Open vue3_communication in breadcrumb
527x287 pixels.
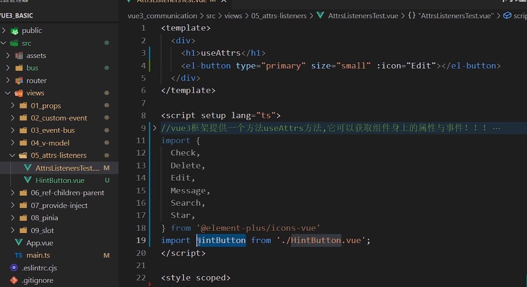[162, 16]
